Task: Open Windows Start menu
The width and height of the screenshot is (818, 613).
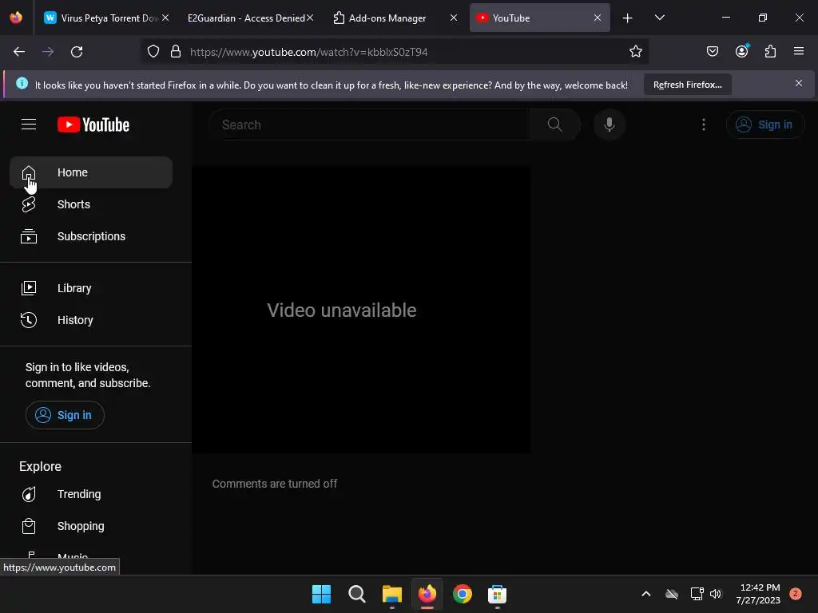Action: click(x=321, y=594)
